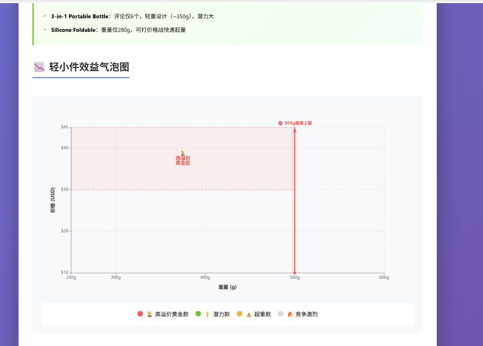The height and width of the screenshot is (346, 483).
Task: Click the trophy icon above 高溢价黄金区 label
Action: [182, 153]
